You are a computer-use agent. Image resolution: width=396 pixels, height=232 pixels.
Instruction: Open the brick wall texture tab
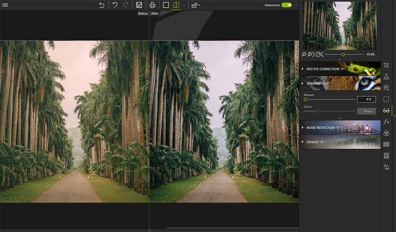click(x=386, y=144)
